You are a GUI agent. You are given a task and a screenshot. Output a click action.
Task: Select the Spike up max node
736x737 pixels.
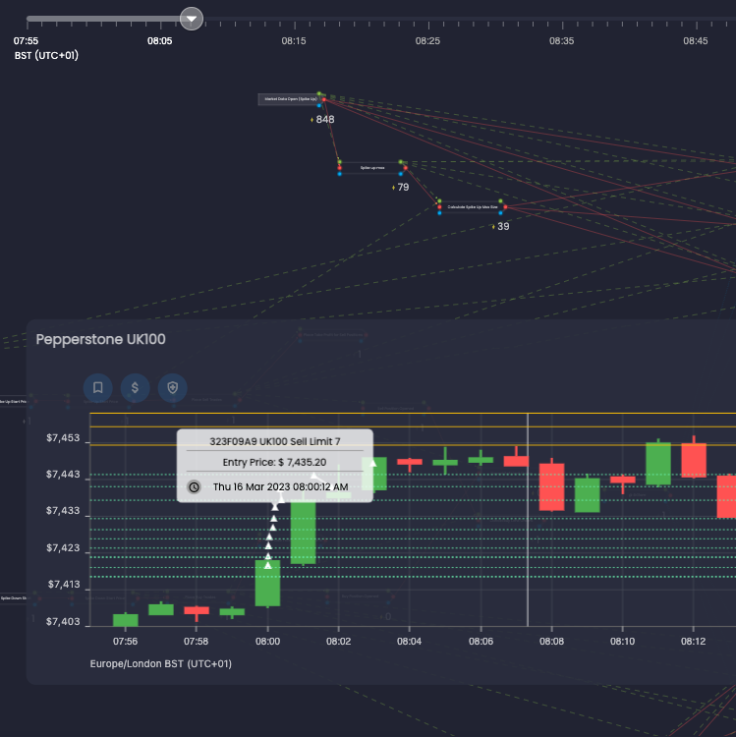pos(370,168)
